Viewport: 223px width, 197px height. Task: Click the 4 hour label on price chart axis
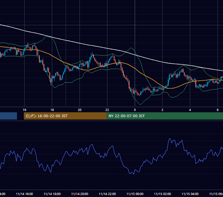190,110
